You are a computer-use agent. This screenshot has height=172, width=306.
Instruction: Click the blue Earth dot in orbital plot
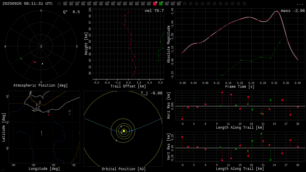(x=132, y=131)
